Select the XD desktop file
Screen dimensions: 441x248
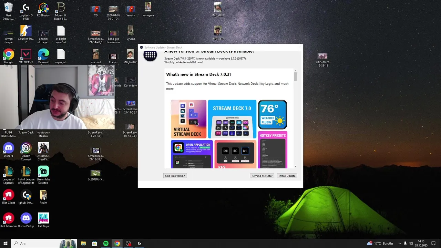coord(96,11)
